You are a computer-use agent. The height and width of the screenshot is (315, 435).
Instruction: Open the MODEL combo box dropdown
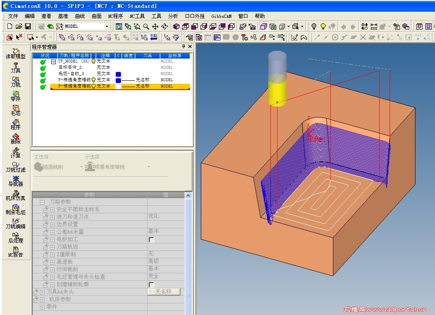(107, 26)
